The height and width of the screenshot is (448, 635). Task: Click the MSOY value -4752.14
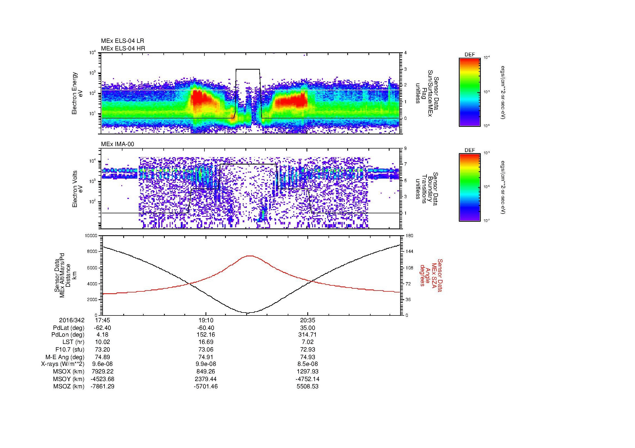coord(308,379)
